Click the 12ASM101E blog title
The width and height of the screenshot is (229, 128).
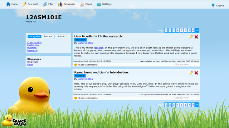pos(44,17)
